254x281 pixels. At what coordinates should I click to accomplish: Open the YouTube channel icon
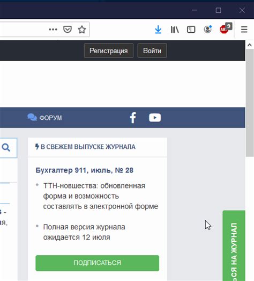pyautogui.click(x=155, y=118)
